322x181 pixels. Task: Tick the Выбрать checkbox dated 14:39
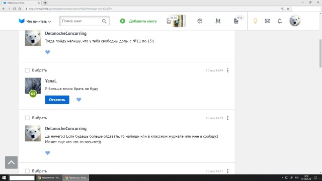27,118
